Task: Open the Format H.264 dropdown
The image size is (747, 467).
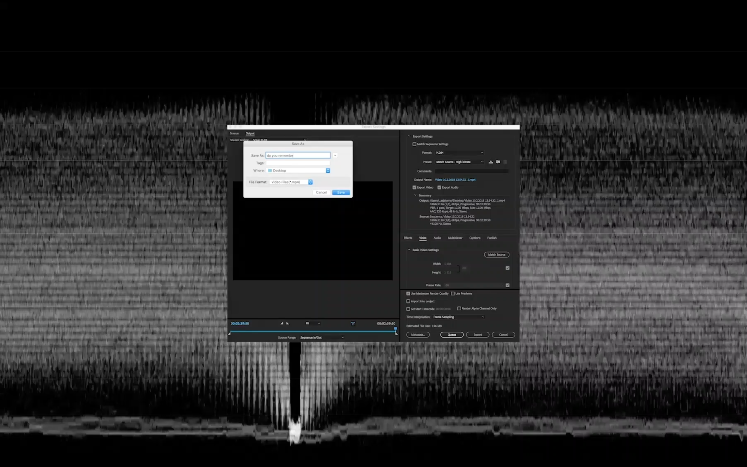Action: click(459, 153)
